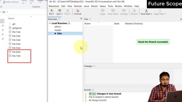
Task: Close the Changes panel tab
Action: click(94, 66)
